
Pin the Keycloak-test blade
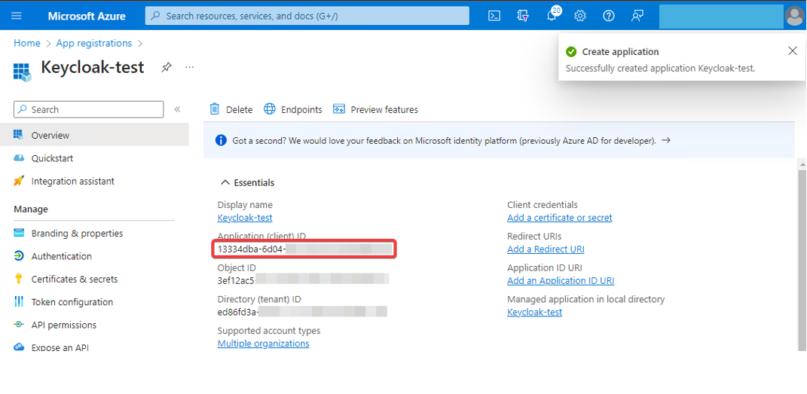pyautogui.click(x=167, y=67)
